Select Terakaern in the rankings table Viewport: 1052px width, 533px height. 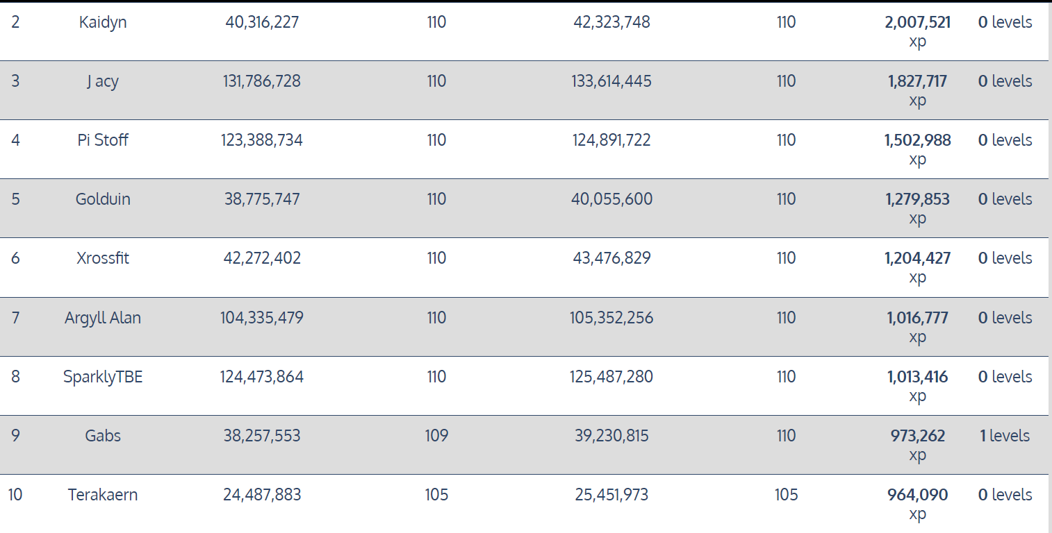tap(103, 495)
